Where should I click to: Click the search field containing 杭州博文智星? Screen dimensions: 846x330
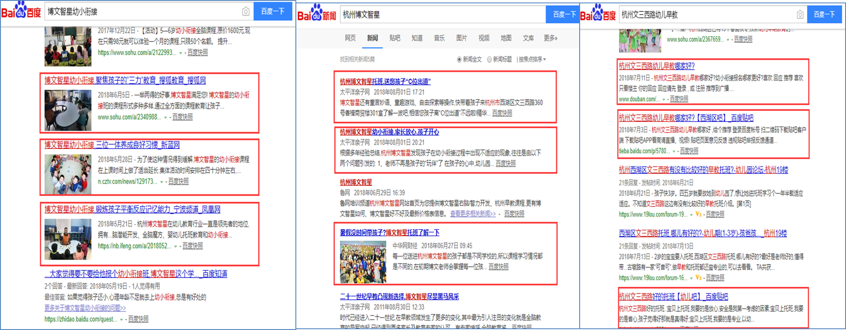[x=443, y=15]
